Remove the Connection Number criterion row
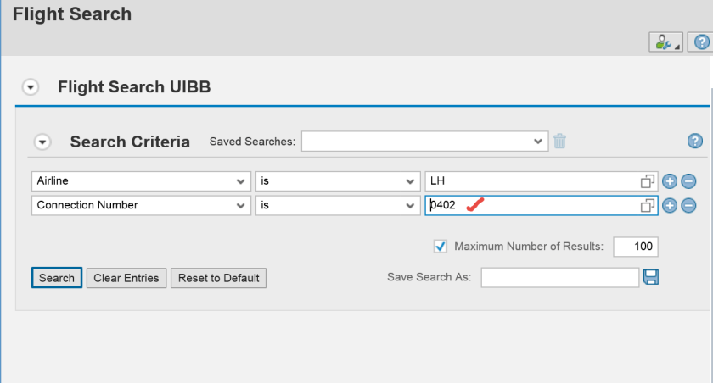This screenshot has height=383, width=713. pos(688,205)
